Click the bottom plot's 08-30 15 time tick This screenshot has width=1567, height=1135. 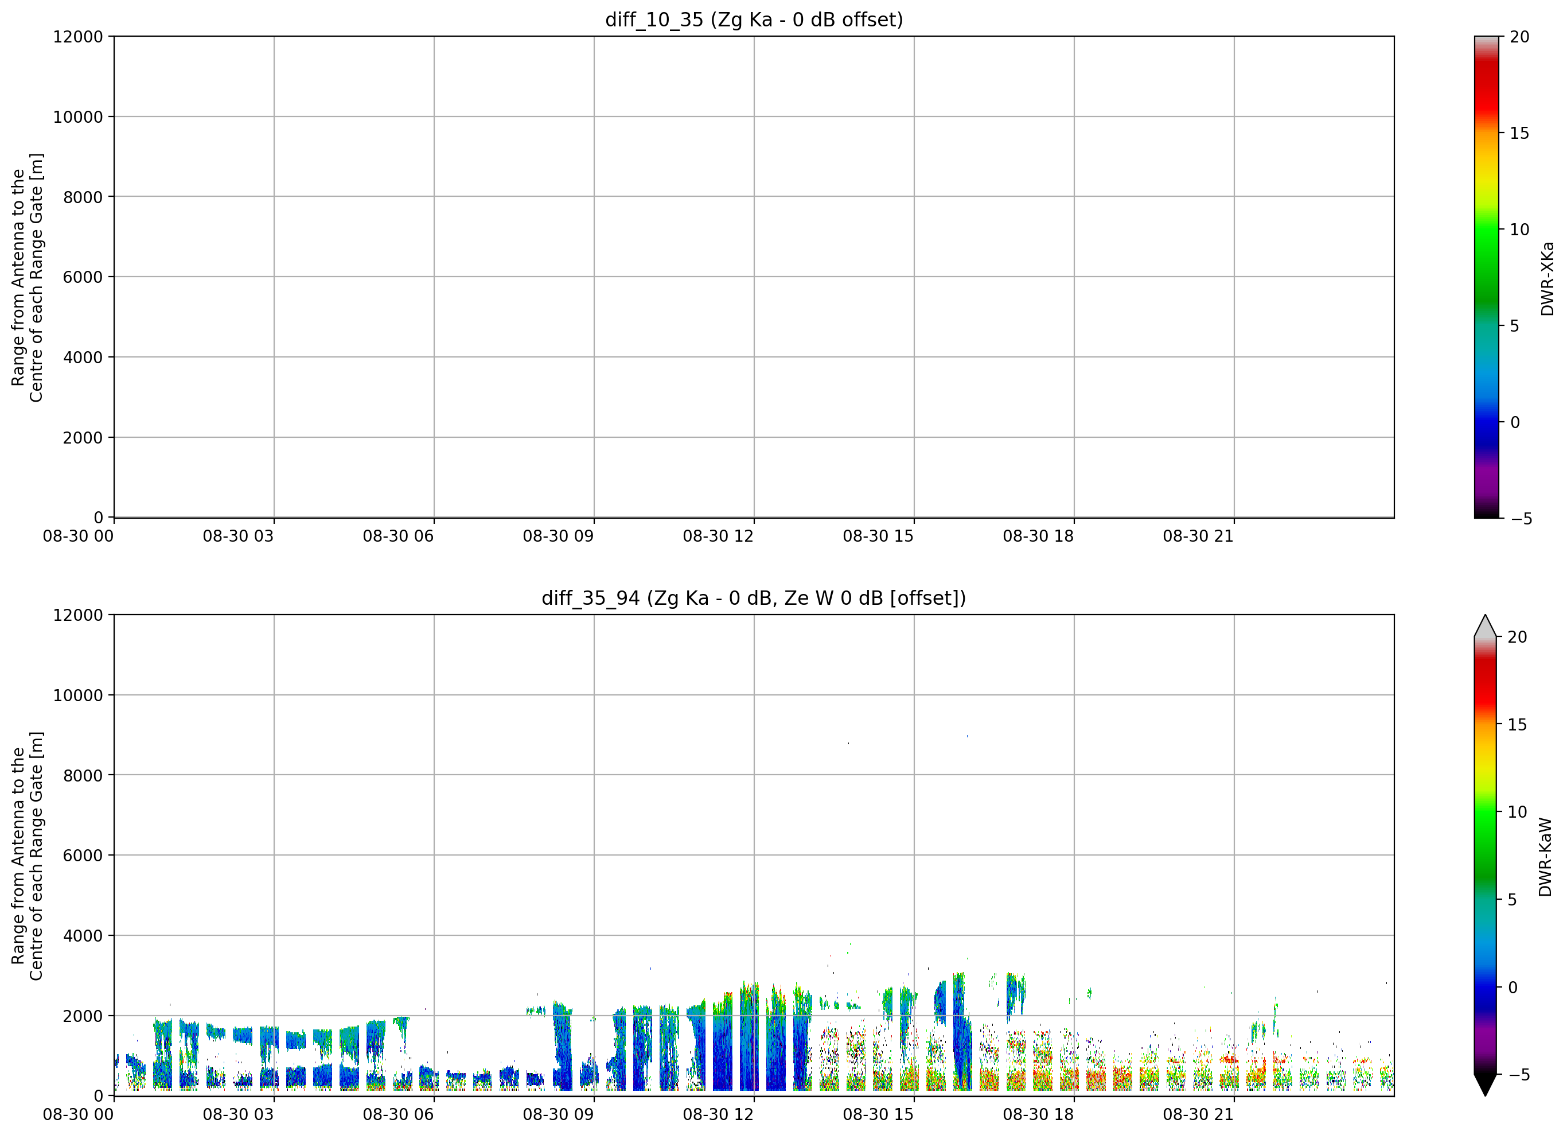click(x=878, y=1114)
